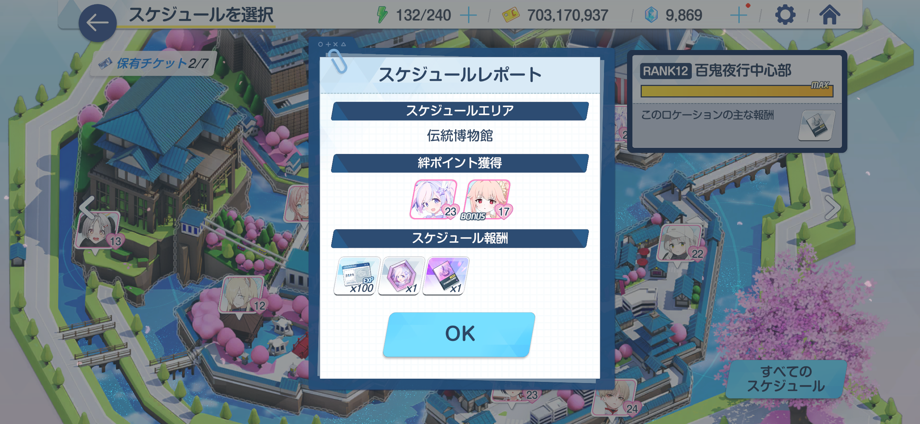The height and width of the screenshot is (424, 920).
Task: Tap the 保有チケット 2/7 ticket label
Action: pos(154,63)
